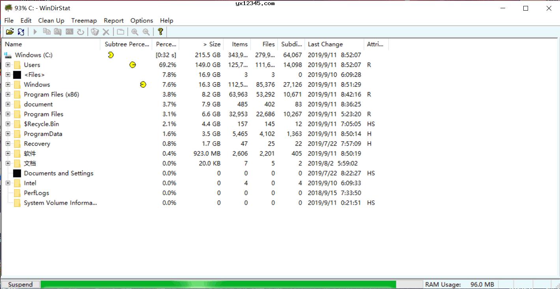Expand the Intel folder node
The image size is (560, 289).
click(x=8, y=183)
